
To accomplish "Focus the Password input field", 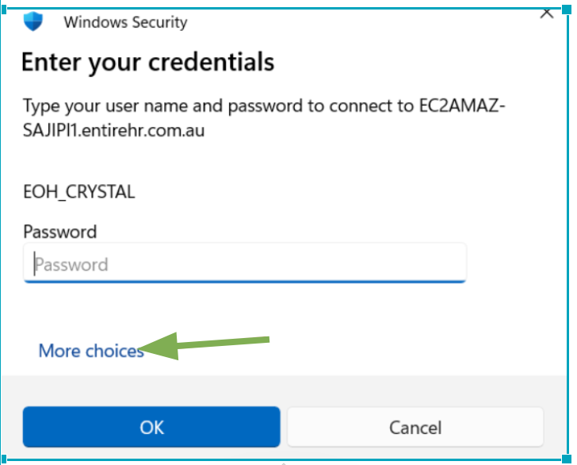I will 245,264.
